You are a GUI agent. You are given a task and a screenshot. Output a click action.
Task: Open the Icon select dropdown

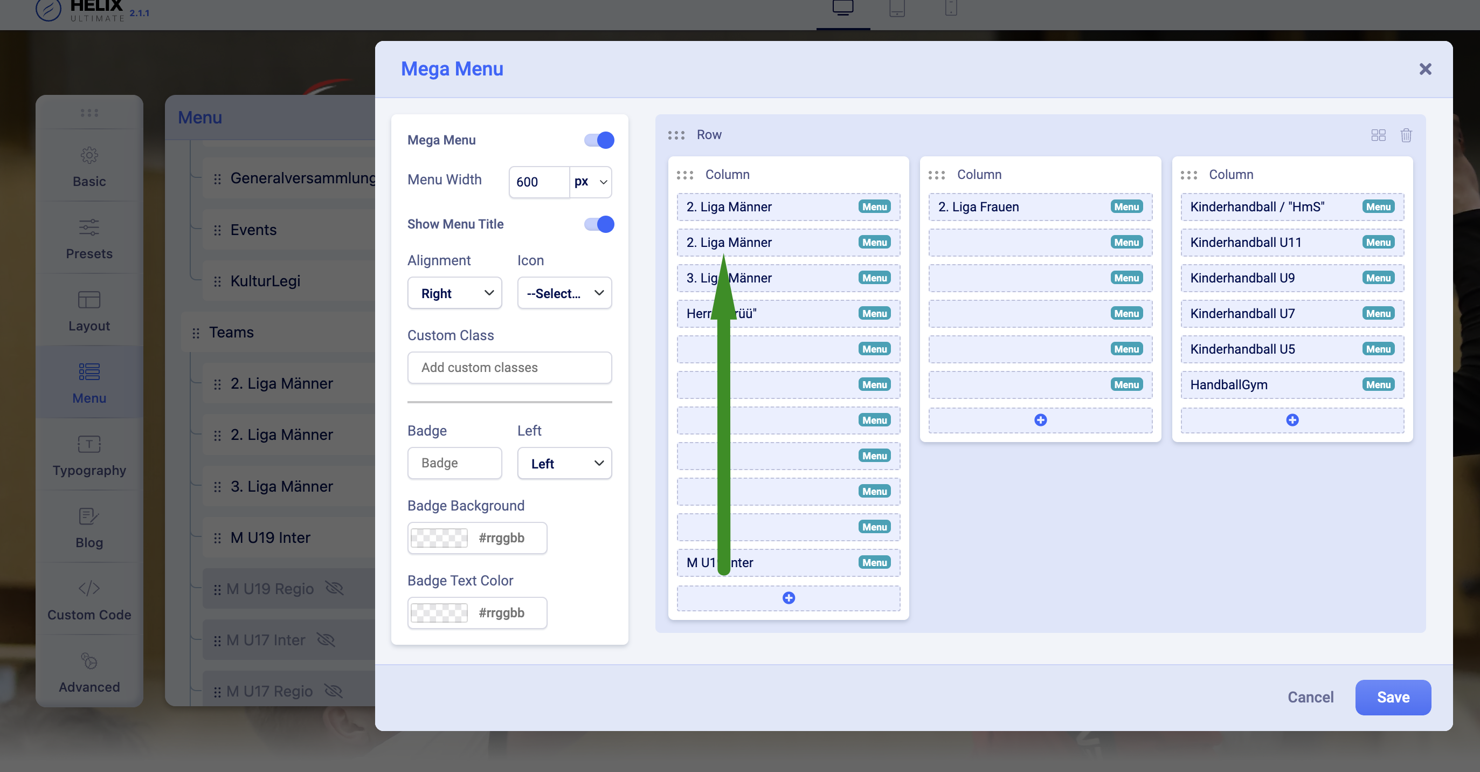pos(564,293)
